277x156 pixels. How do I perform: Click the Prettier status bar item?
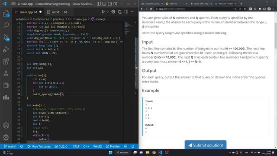(113, 146)
